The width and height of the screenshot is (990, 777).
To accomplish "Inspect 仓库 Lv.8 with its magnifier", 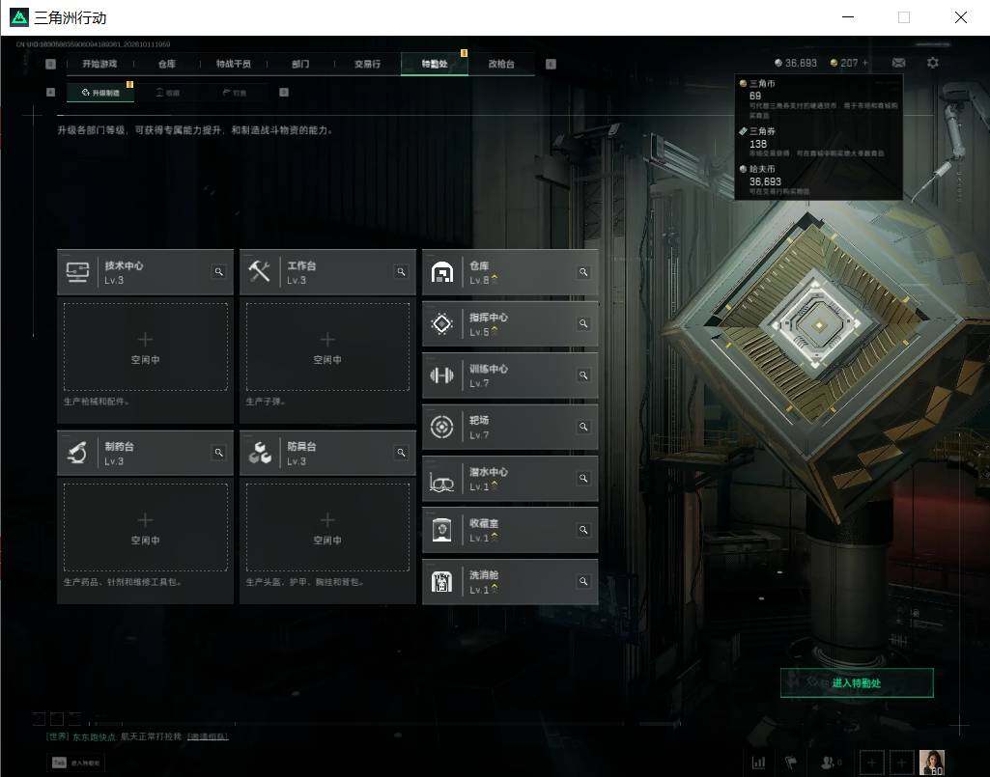I will point(583,272).
